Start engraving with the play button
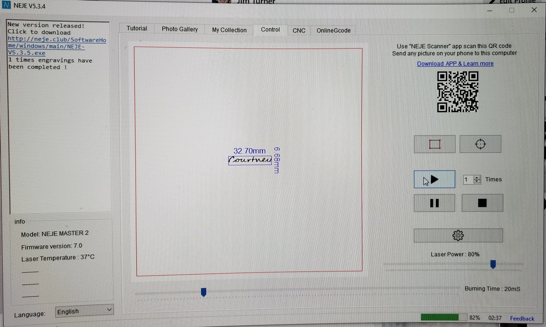This screenshot has height=327, width=546. click(434, 179)
